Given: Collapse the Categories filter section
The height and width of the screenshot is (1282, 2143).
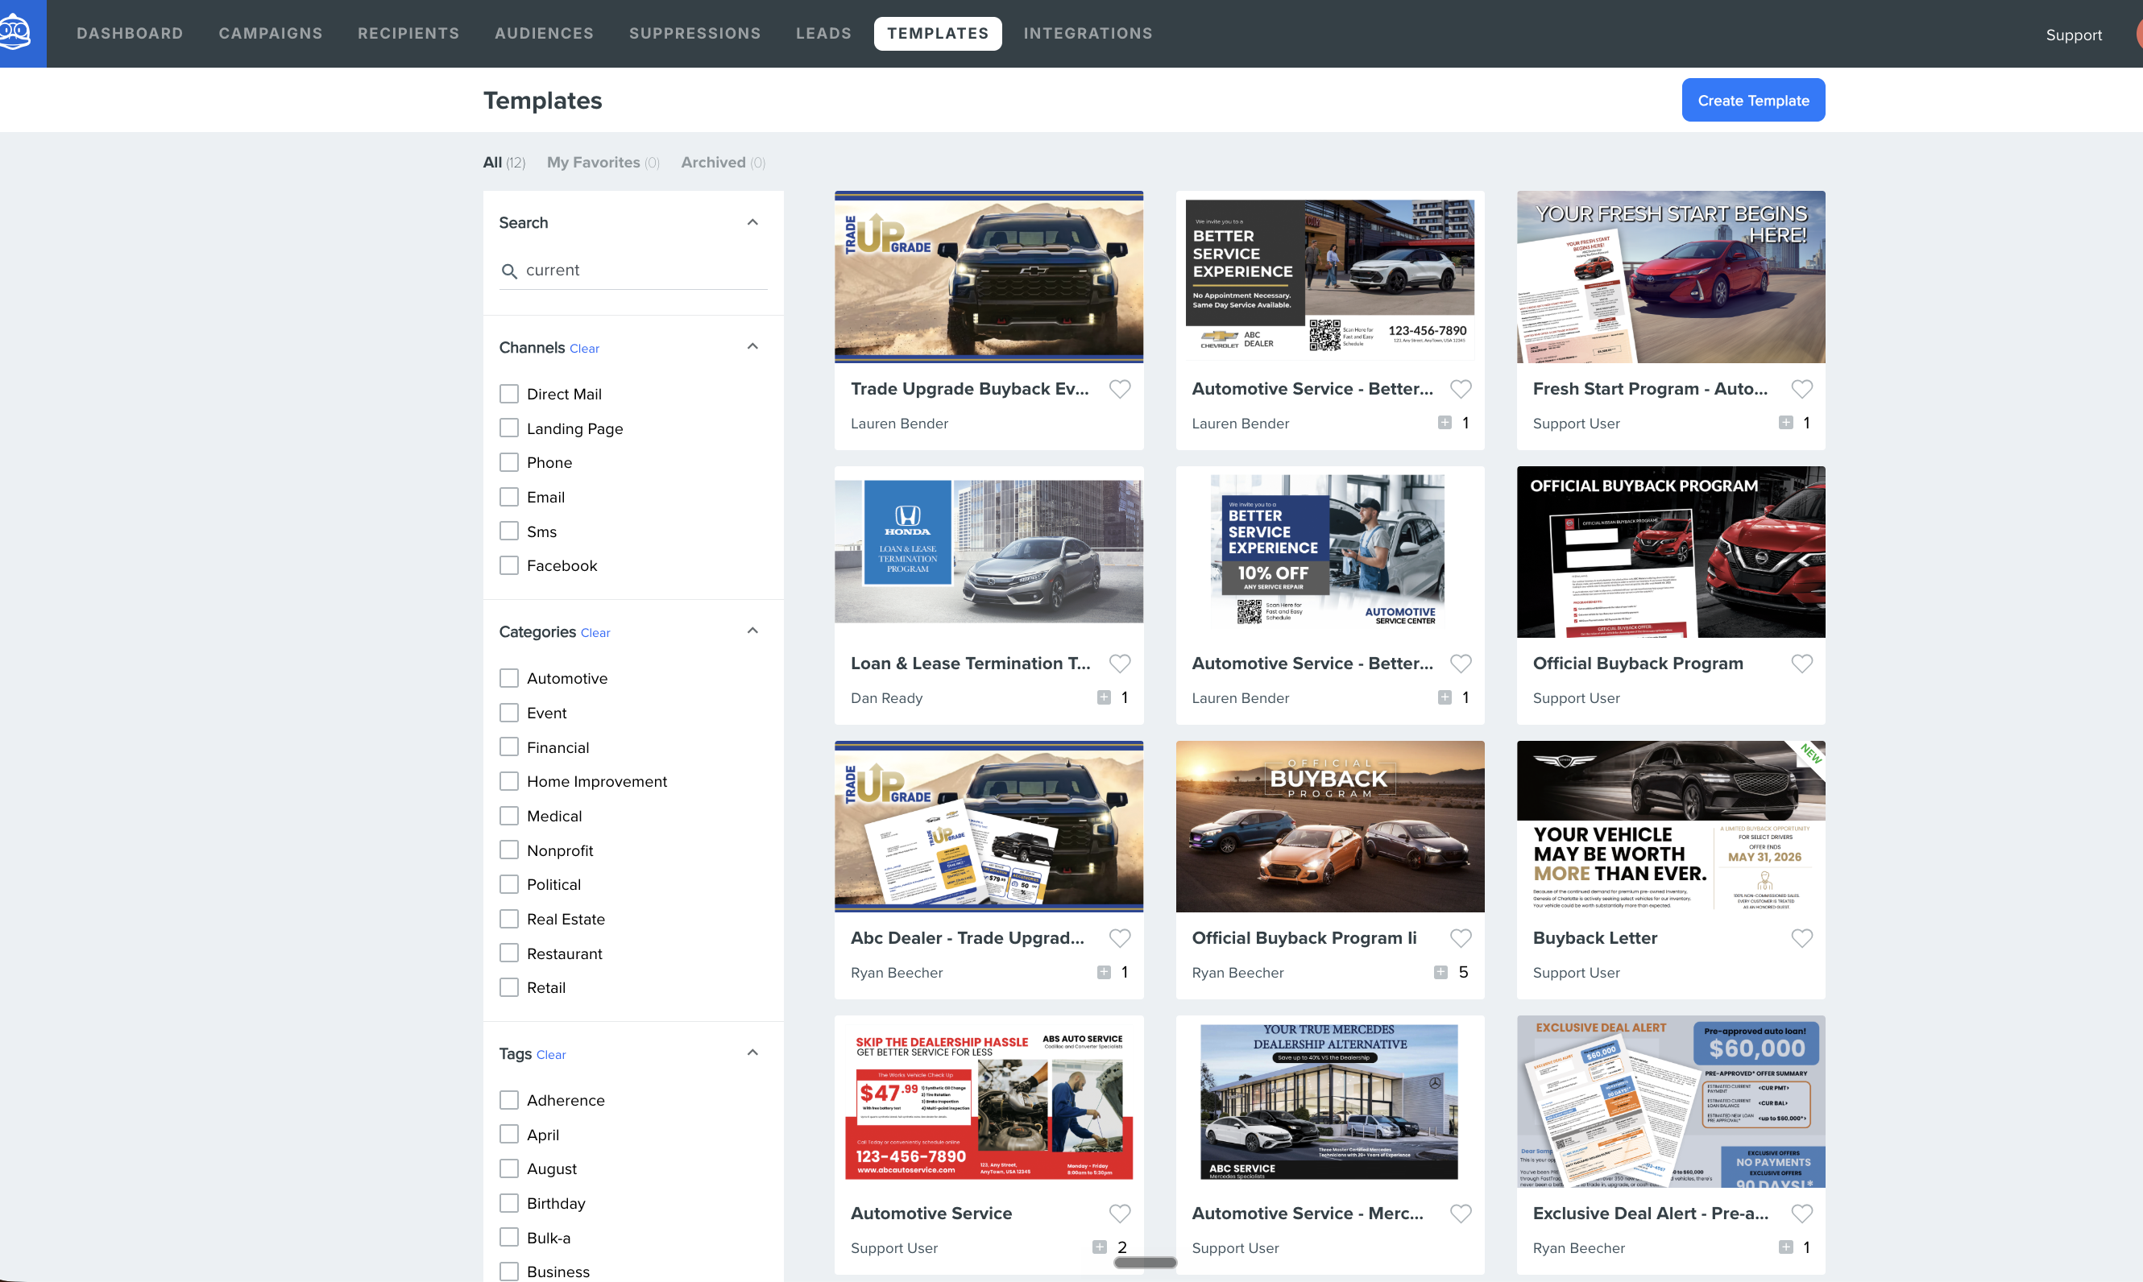Looking at the screenshot, I should pos(752,631).
